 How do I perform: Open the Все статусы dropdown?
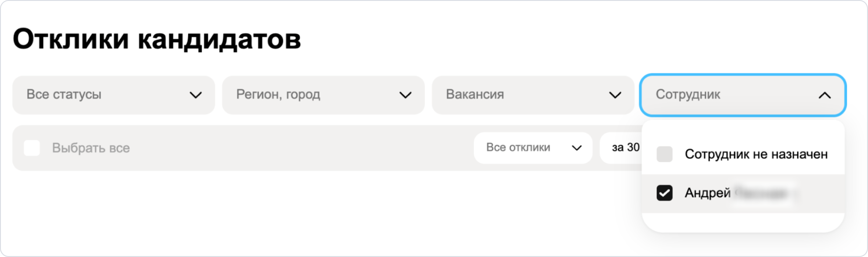[x=114, y=95]
